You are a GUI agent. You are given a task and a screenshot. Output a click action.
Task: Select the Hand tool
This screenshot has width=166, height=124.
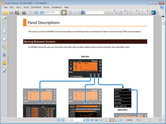pyautogui.click(x=64, y=13)
